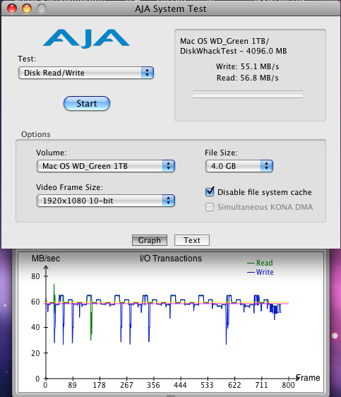
Task: Click the DiskWhackTest 4096.0 MB text
Action: (x=234, y=51)
